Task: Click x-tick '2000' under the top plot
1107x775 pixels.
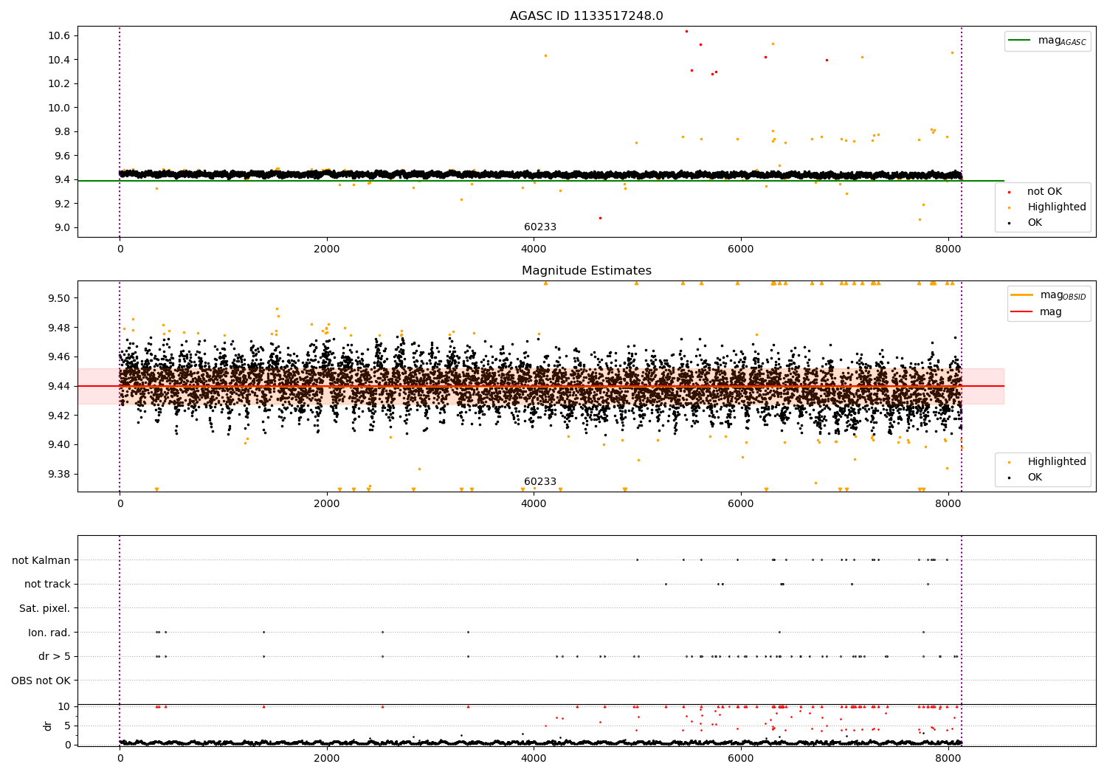Action: pyautogui.click(x=327, y=249)
